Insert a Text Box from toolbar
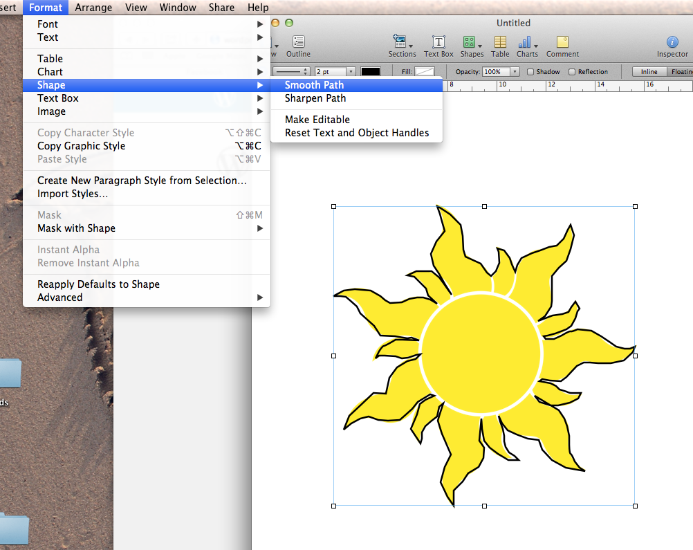Screen dimensions: 693x550 click(x=438, y=43)
